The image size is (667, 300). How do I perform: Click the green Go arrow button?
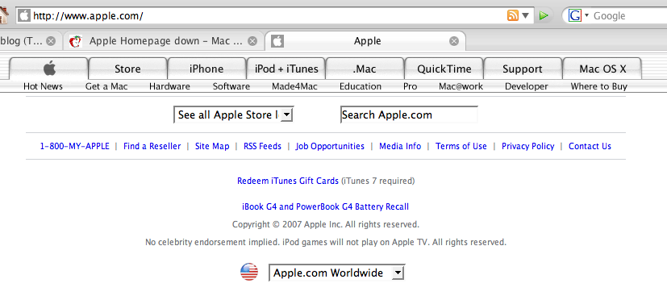click(544, 16)
